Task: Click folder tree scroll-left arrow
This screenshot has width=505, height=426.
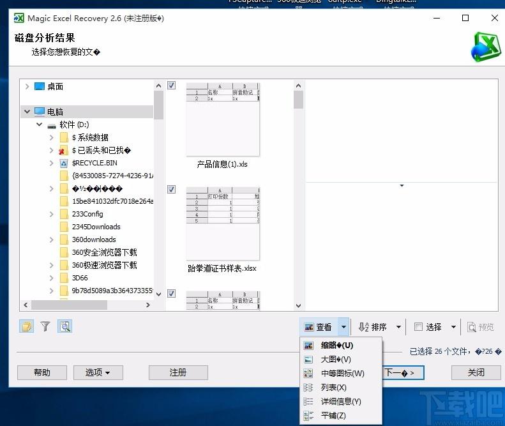Action: pyautogui.click(x=26, y=305)
